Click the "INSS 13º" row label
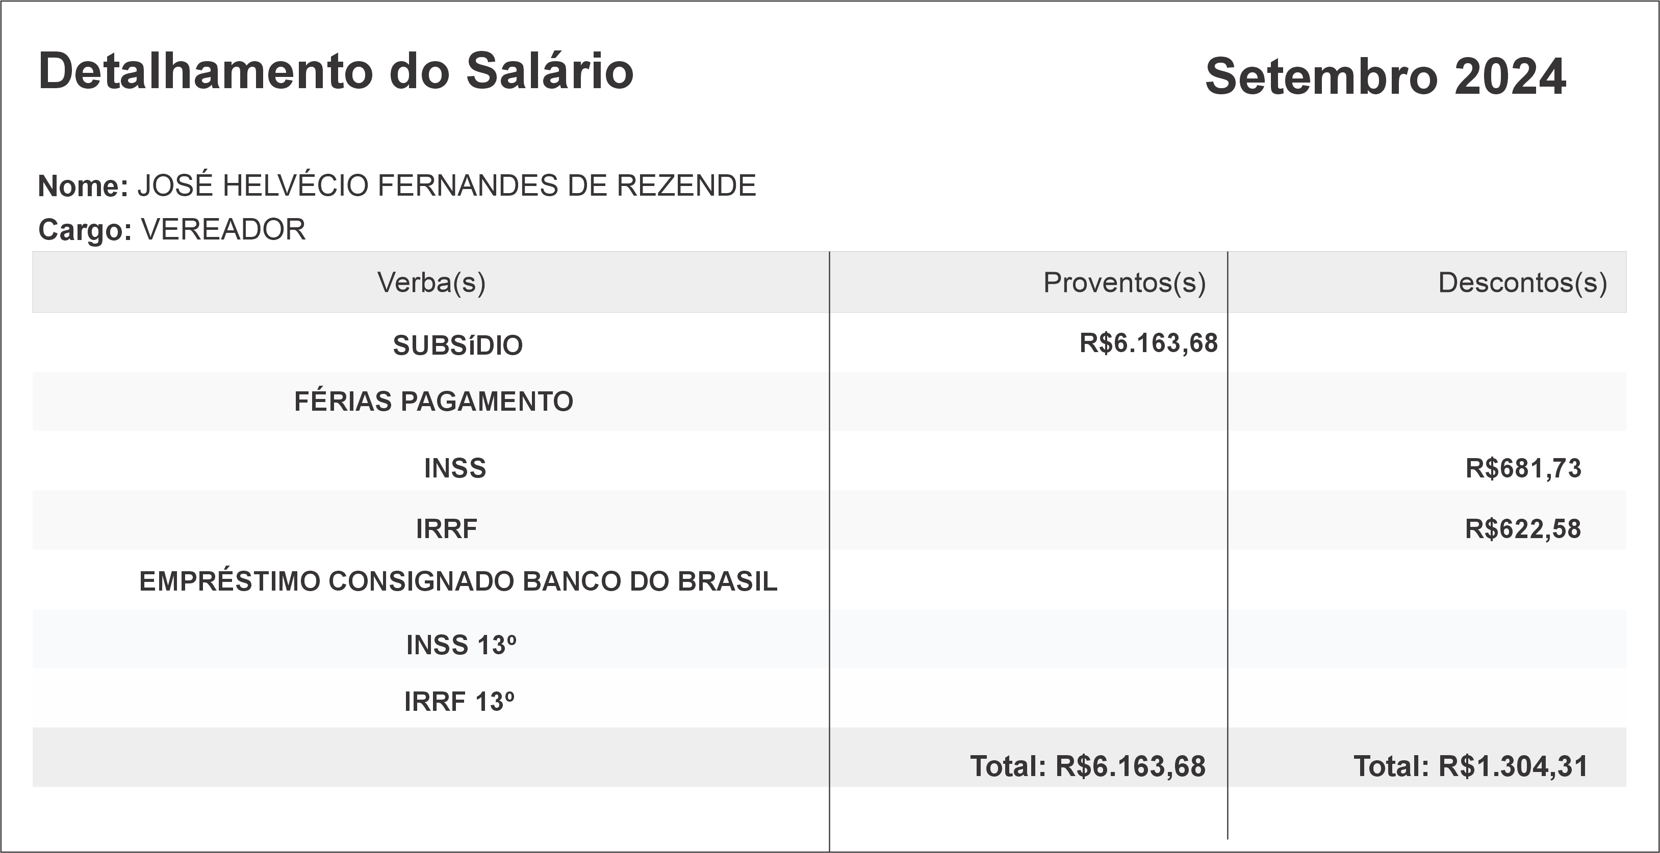Screen dimensions: 1660x853 point(461,645)
